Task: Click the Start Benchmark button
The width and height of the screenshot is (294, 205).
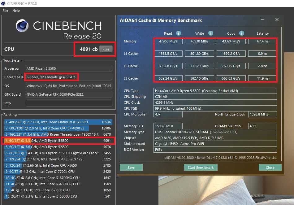Action: click(201, 168)
